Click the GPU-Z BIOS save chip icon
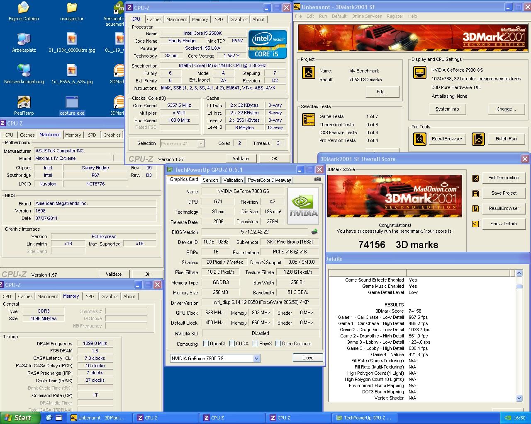The image size is (531, 424). pyautogui.click(x=314, y=232)
